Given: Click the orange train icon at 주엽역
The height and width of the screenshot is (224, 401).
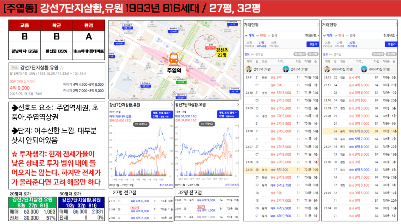Looking at the screenshot, I should [174, 60].
